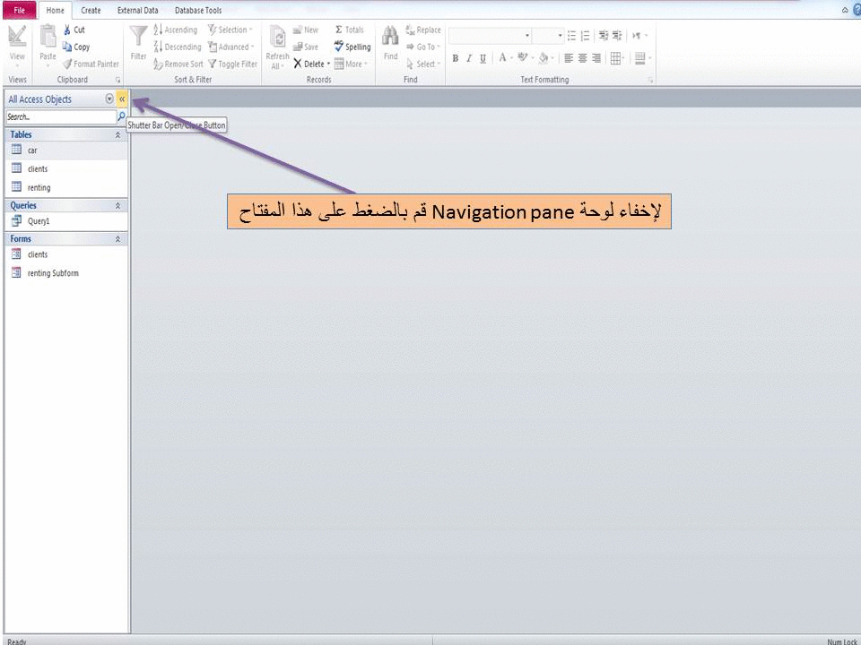Collapse the Tables group in navigation pane
The height and width of the screenshot is (645, 861).
coord(117,134)
